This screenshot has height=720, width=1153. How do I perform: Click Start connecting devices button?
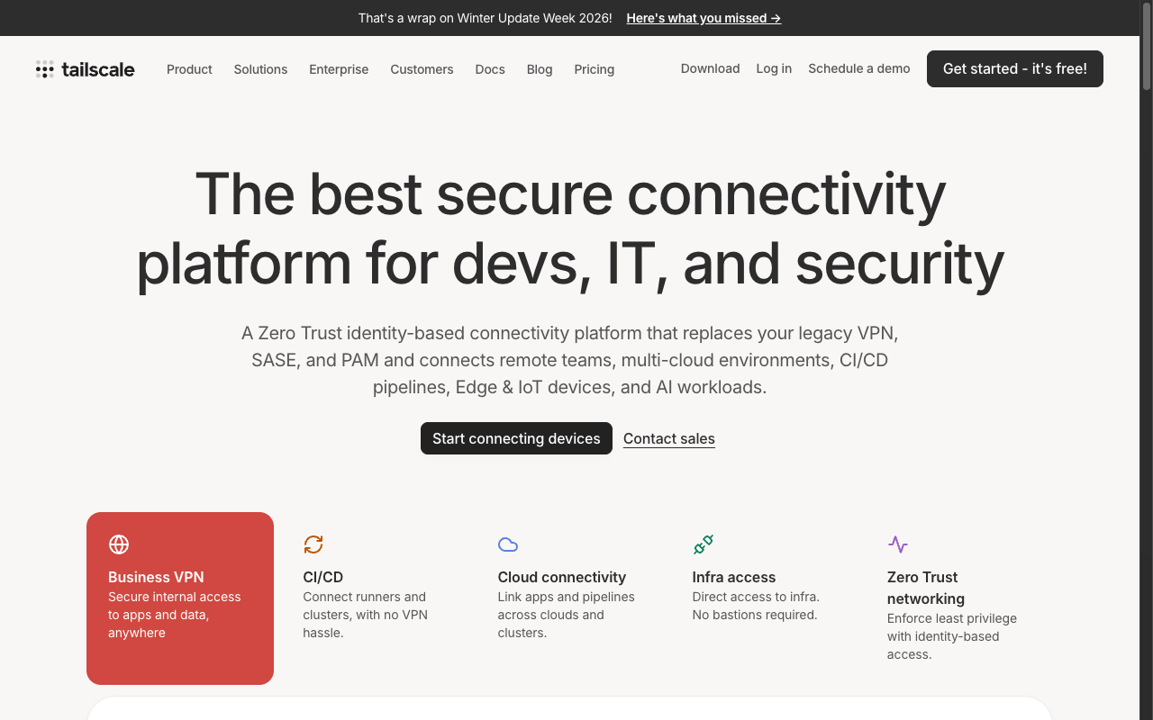516,438
